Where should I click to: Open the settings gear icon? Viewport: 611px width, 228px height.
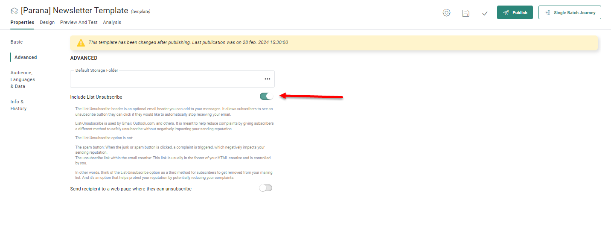click(x=446, y=13)
